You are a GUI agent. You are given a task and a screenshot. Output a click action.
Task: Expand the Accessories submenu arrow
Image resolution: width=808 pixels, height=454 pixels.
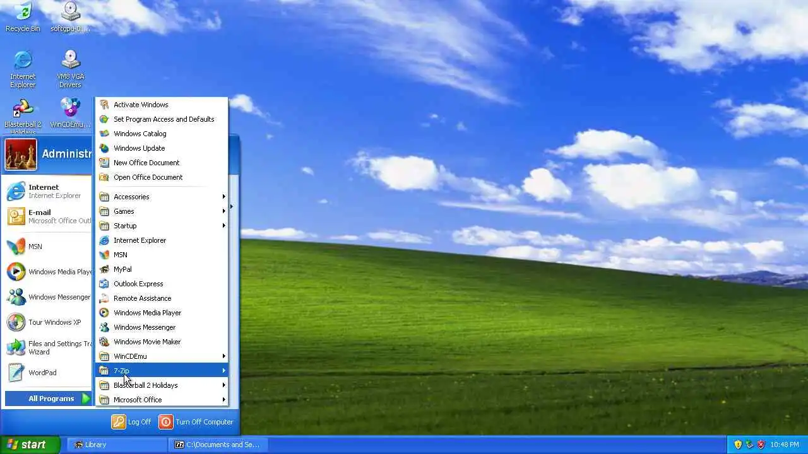(223, 197)
